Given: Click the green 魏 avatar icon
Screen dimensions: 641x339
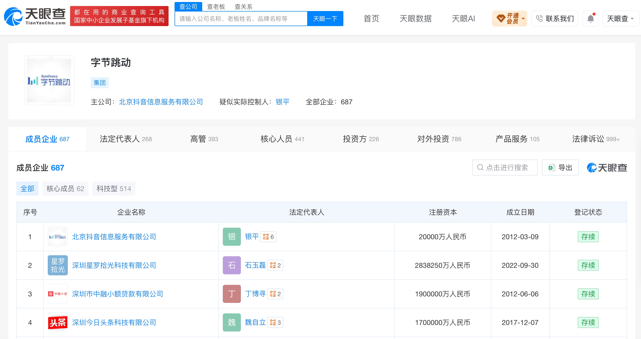Looking at the screenshot, I should pyautogui.click(x=232, y=322).
